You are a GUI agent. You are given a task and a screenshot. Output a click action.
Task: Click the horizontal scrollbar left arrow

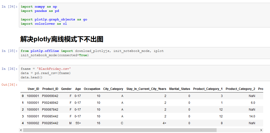pos(21,130)
